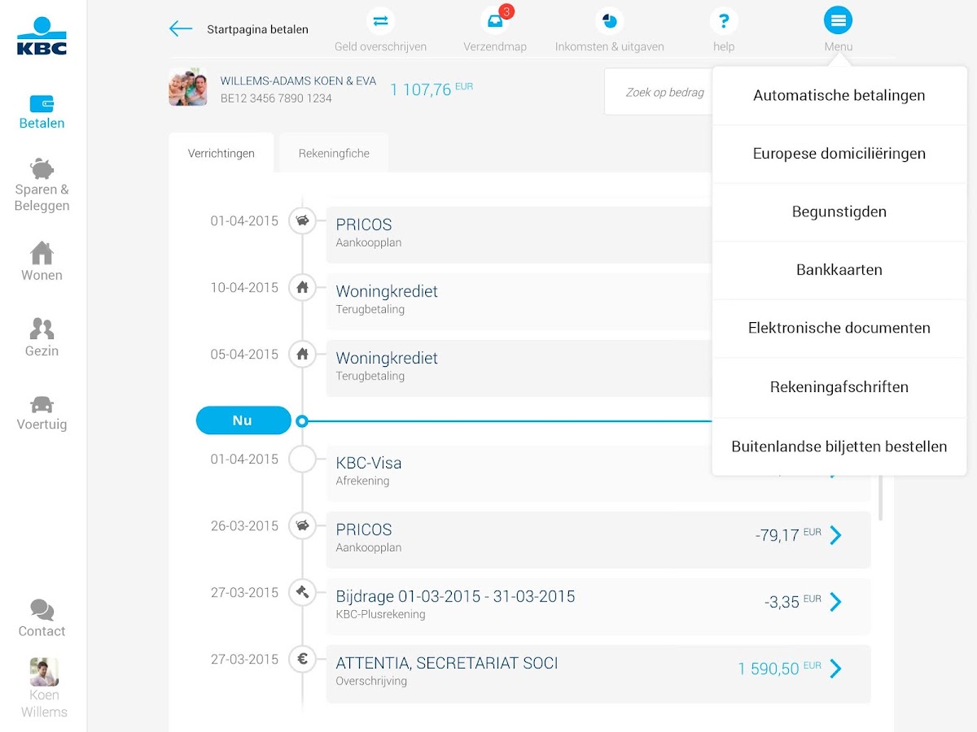
Task: Switch to the Rekeningfiche tab
Action: (334, 153)
